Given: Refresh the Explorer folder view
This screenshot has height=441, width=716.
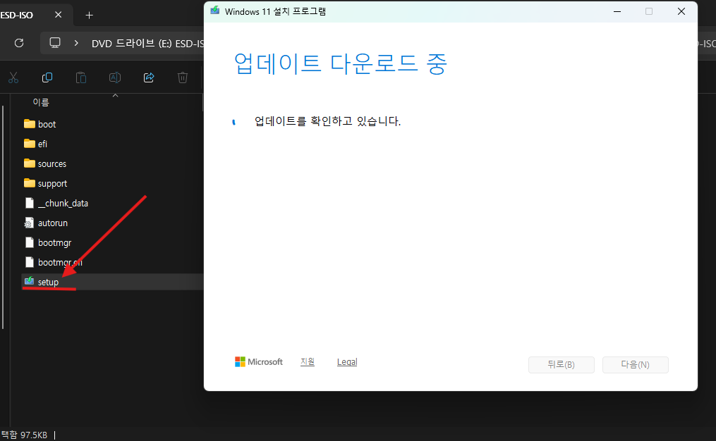Looking at the screenshot, I should click(x=19, y=43).
